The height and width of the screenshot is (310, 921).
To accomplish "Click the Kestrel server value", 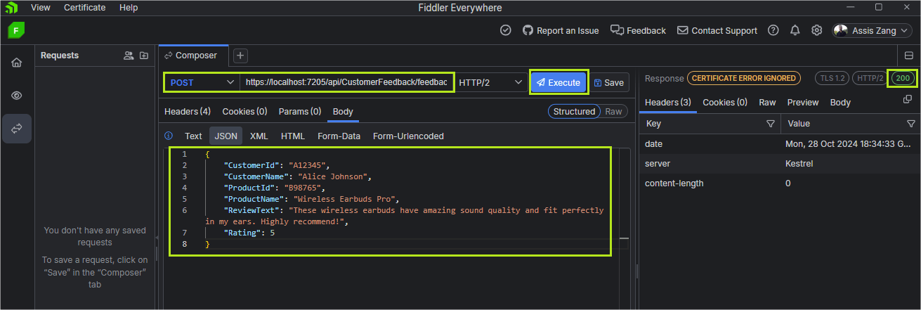I will [x=799, y=163].
